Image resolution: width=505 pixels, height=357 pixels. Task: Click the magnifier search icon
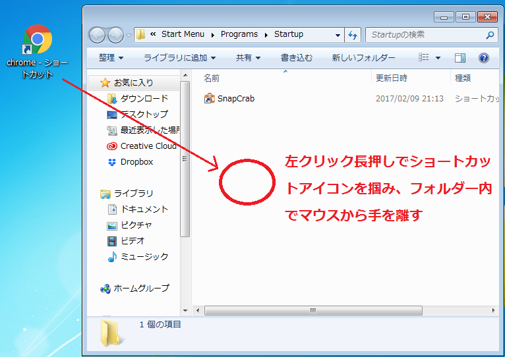(x=490, y=35)
